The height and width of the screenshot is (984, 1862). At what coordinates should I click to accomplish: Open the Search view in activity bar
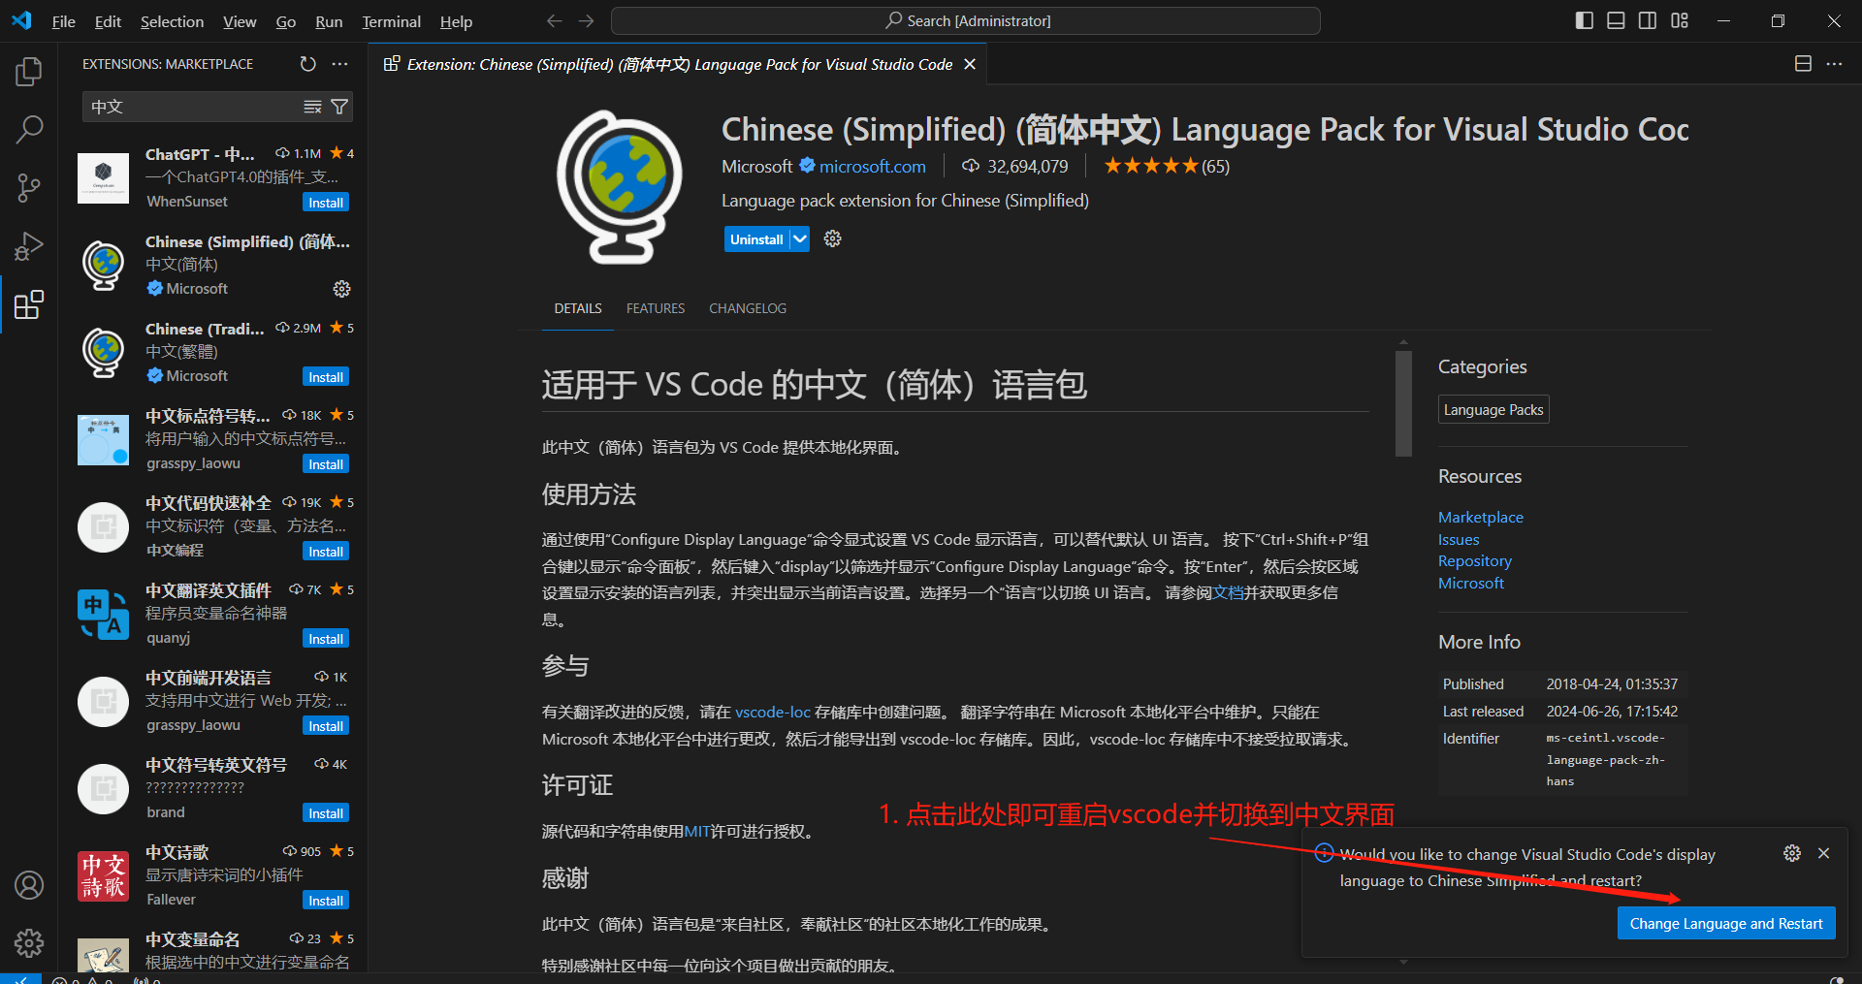coord(29,129)
